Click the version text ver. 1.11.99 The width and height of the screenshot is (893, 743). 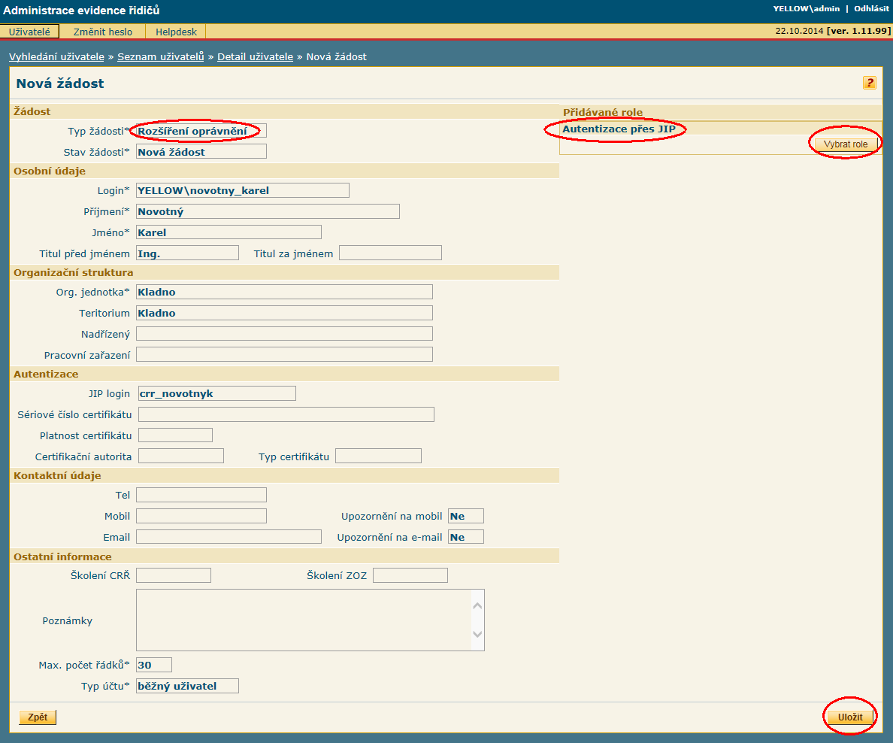click(859, 31)
